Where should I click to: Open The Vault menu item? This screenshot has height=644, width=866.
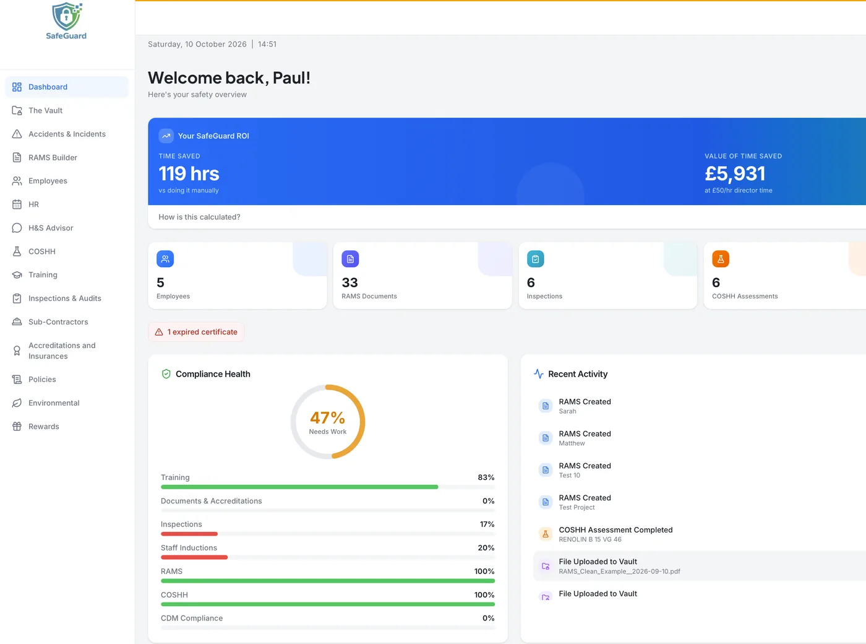(x=67, y=111)
